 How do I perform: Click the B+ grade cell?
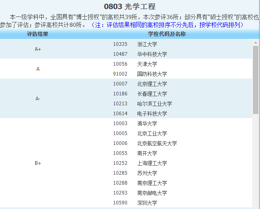[x=38, y=163]
